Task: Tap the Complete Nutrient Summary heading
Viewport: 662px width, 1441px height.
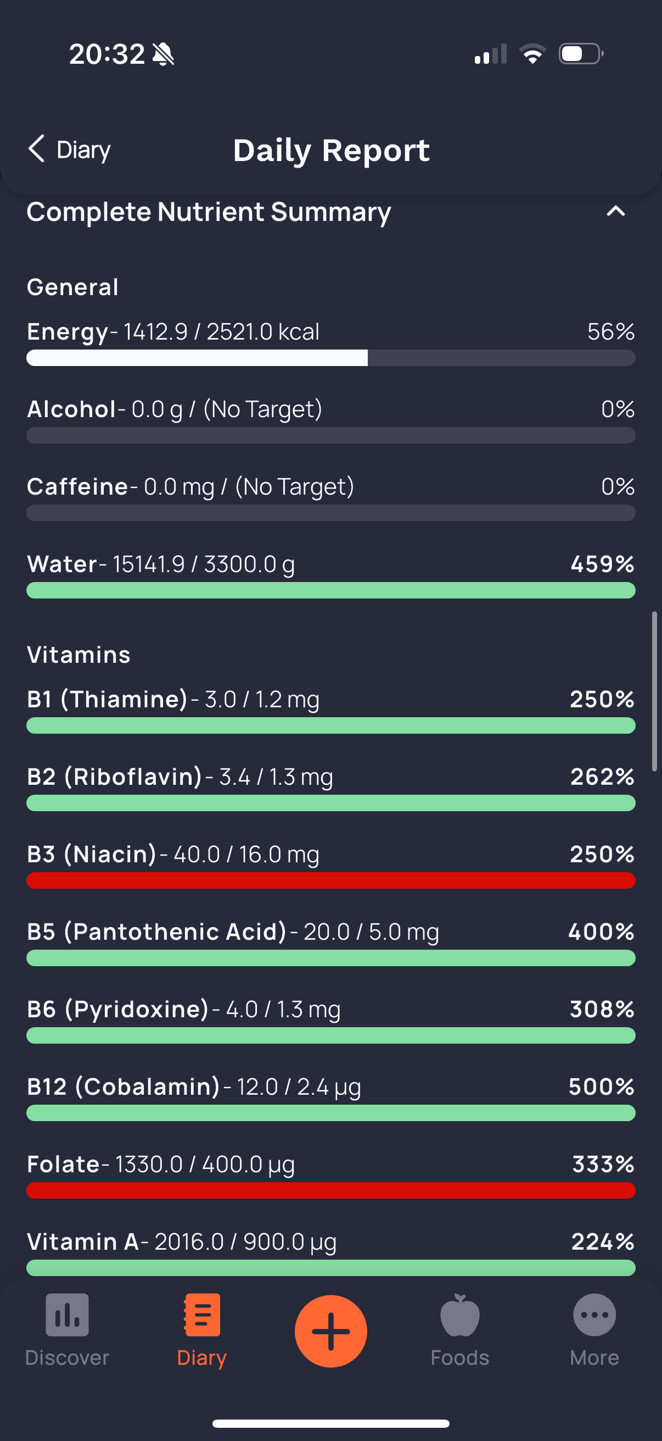Action: [209, 212]
